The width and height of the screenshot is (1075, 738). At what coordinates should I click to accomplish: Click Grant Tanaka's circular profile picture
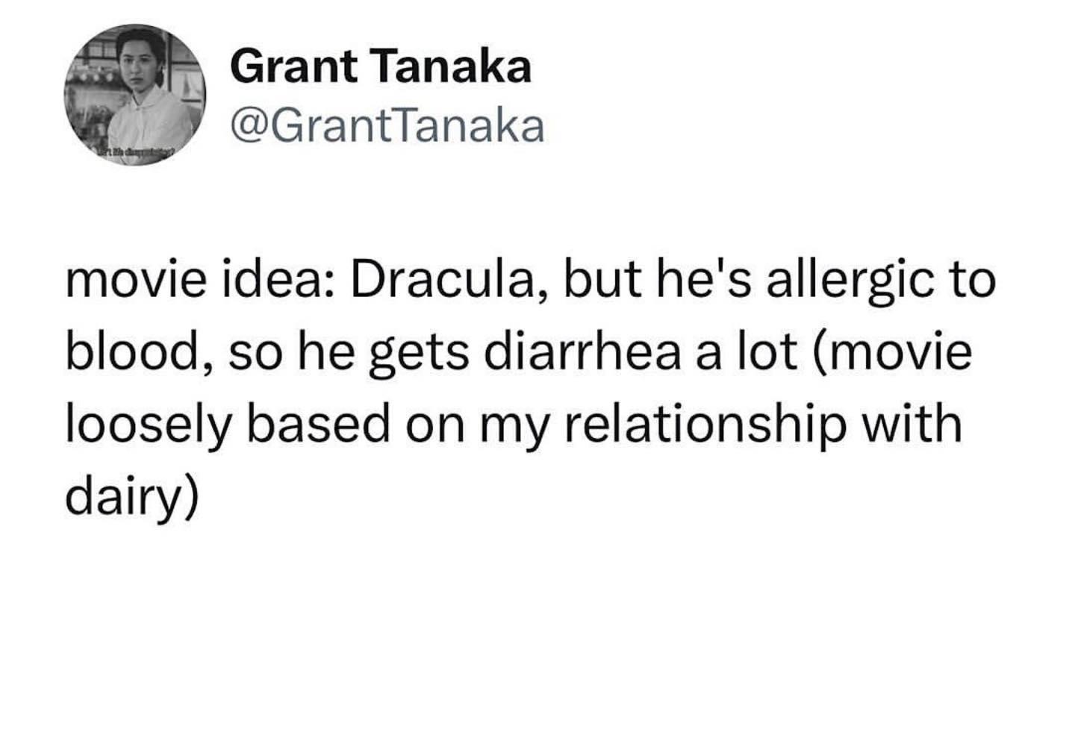point(134,95)
